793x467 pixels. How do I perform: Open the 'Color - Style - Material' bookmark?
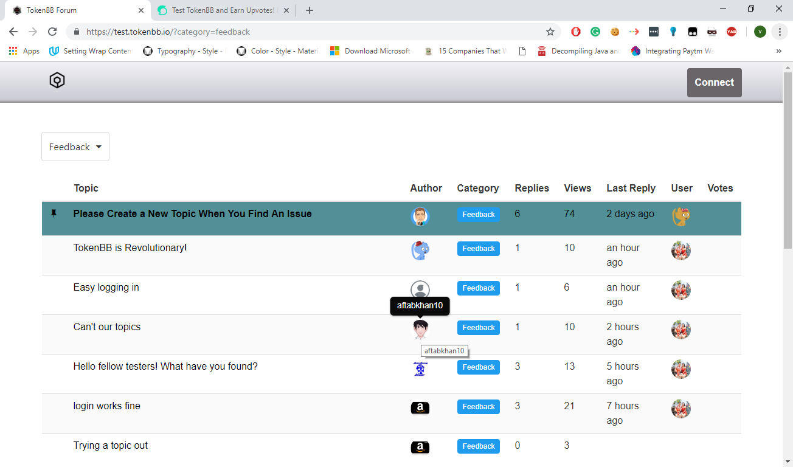click(x=278, y=51)
